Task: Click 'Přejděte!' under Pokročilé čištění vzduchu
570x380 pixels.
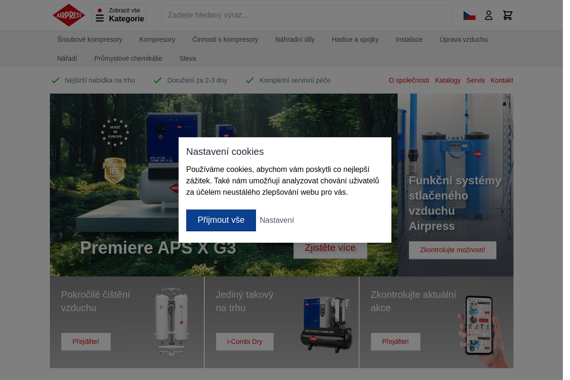Action: [x=86, y=342]
